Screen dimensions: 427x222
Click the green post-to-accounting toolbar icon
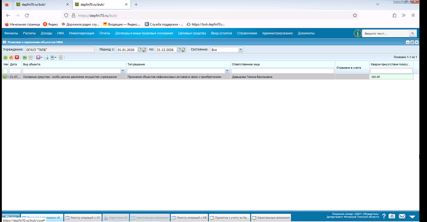[x=25, y=57]
